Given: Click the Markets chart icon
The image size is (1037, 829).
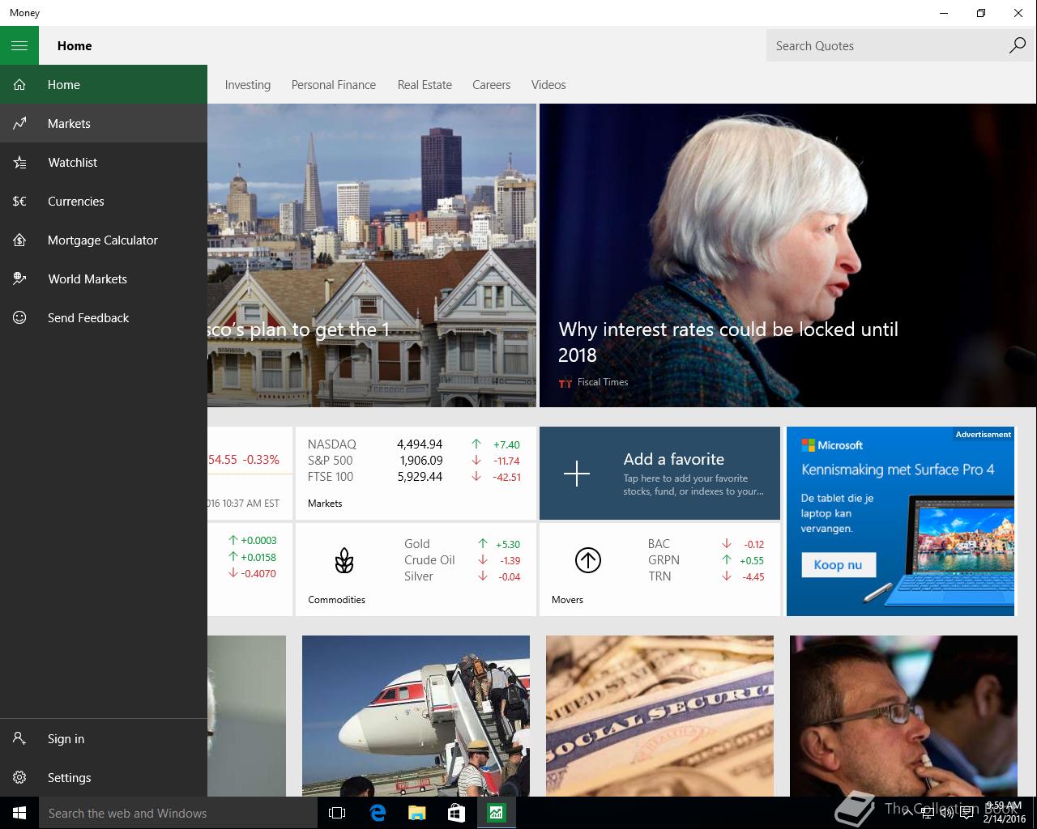Looking at the screenshot, I should [19, 123].
